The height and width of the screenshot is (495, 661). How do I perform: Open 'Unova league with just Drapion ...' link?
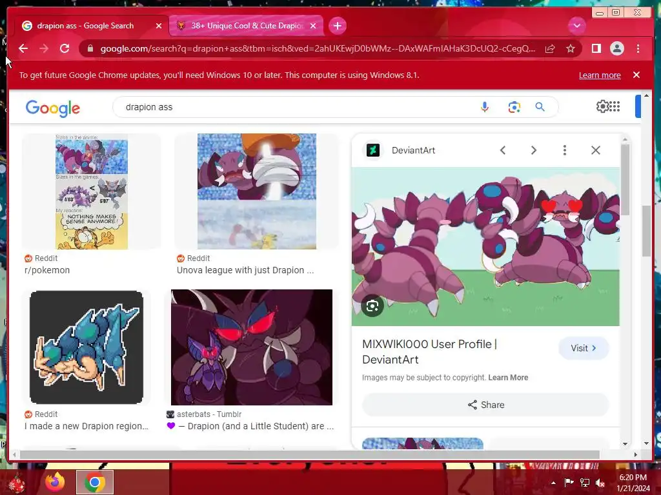click(245, 270)
